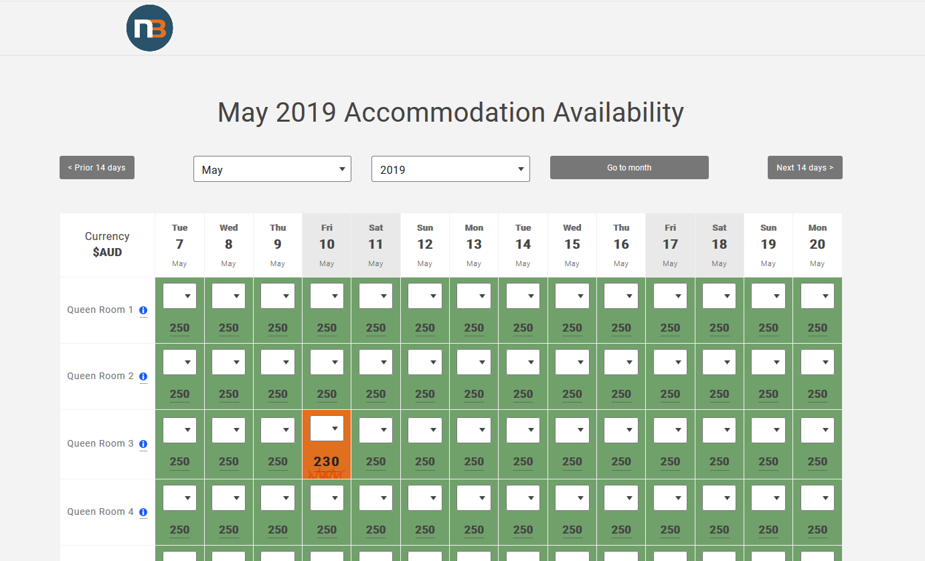
Task: Open Queen Room 3 info icon
Action: tap(143, 444)
